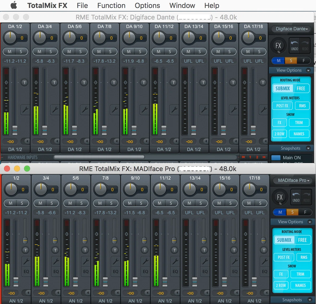
Task: Toggle trim T button on MADIface 17/18
Action: click(x=264, y=250)
